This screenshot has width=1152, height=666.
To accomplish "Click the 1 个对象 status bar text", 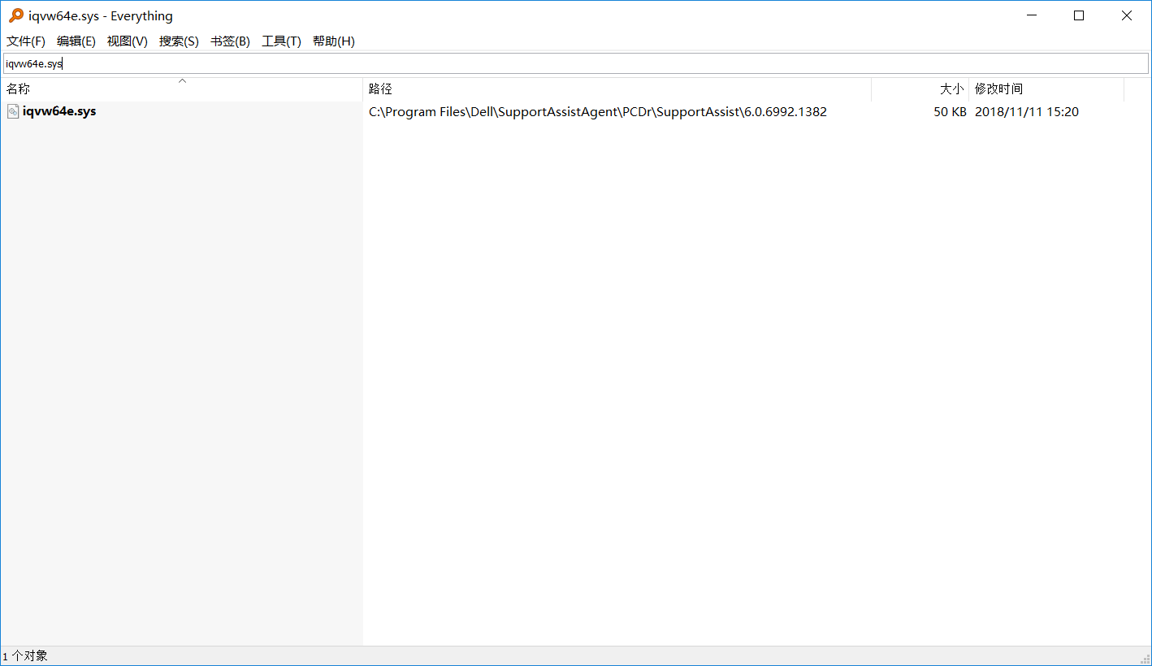I will (x=25, y=655).
